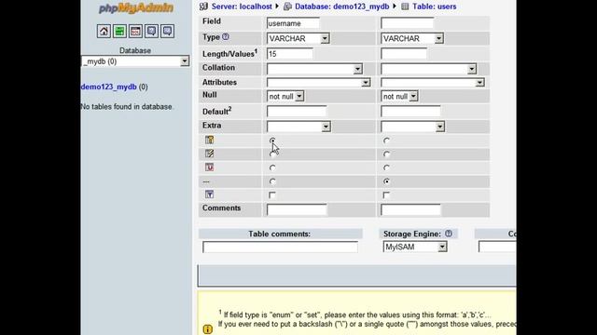597x335 pixels.
Task: Go to Table: users breadcrumb
Action: [435, 7]
